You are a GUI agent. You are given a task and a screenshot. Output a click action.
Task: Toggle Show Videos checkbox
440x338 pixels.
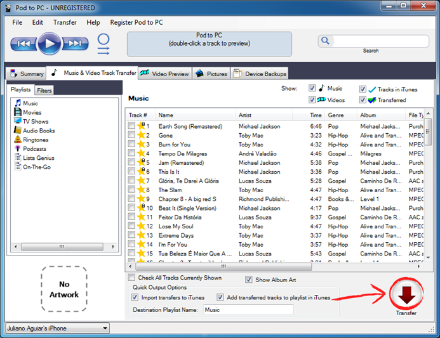pyautogui.click(x=312, y=100)
